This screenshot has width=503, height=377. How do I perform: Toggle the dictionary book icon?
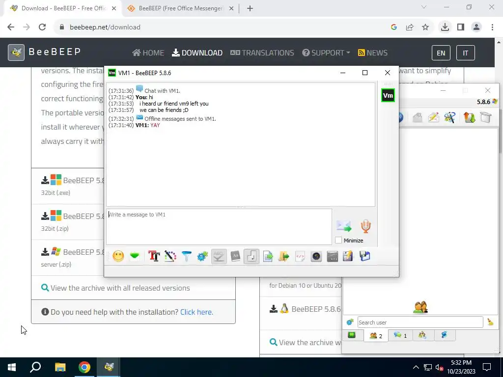pyautogui.click(x=235, y=256)
